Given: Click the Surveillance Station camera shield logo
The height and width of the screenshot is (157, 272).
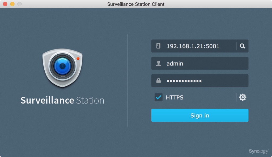Looking at the screenshot, I should (62, 68).
